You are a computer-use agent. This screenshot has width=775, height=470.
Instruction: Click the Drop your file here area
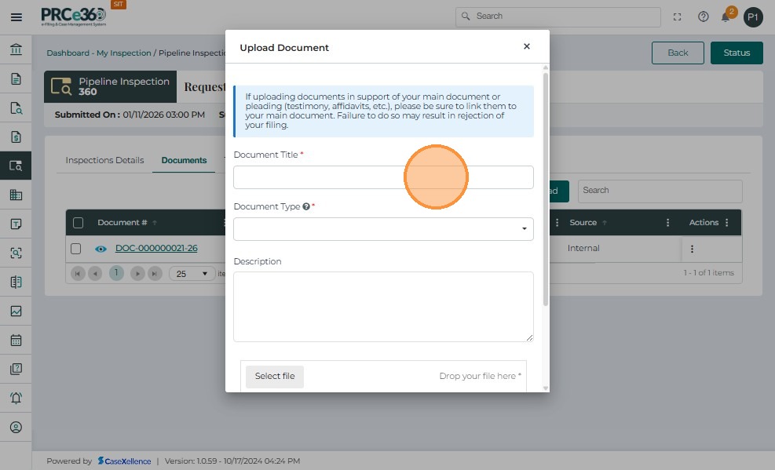pos(480,376)
